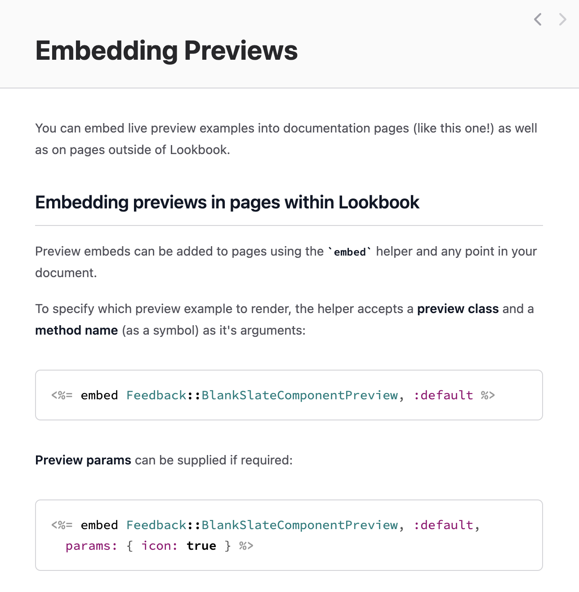Click the bold 'method name' text
Screen dimensions: 579x592
(x=76, y=331)
